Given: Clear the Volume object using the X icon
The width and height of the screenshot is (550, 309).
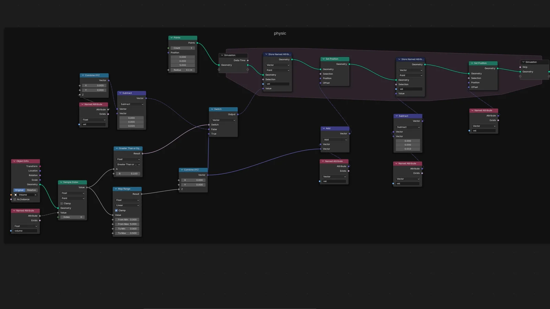Looking at the screenshot, I should coord(35,195).
